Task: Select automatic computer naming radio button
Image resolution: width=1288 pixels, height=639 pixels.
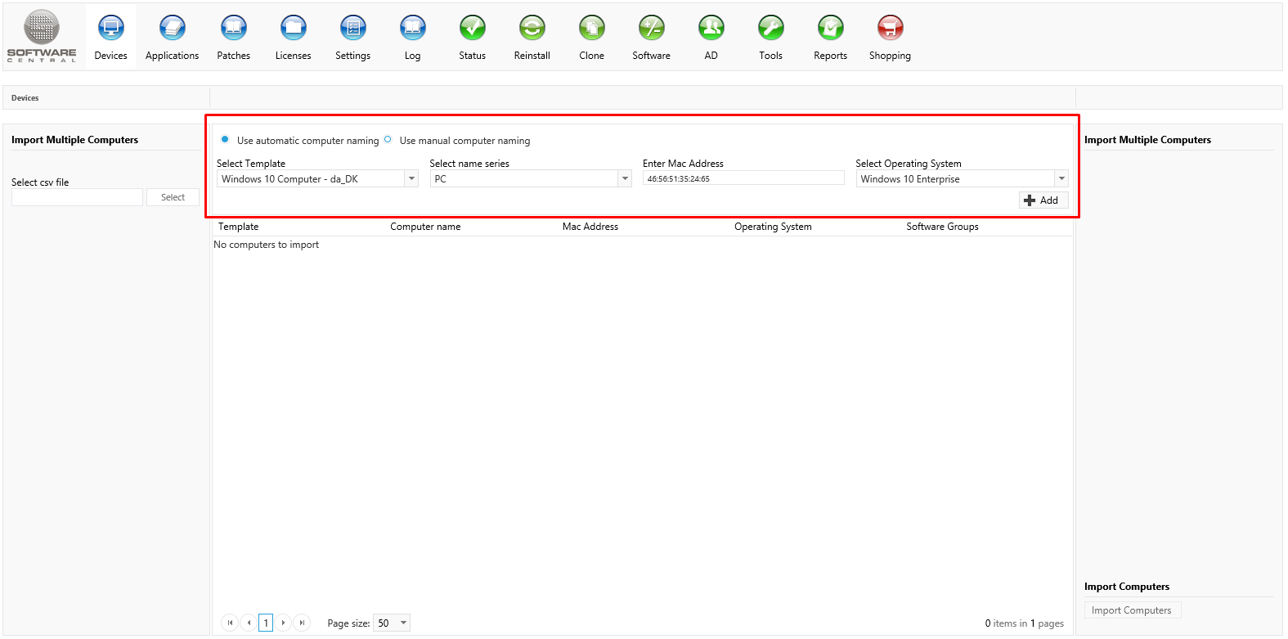Action: [x=225, y=140]
